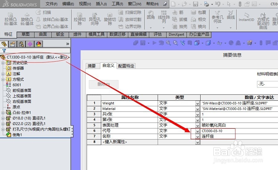Open the Curves (曲线) tool
The width and height of the screenshot is (278, 170).
231,15
